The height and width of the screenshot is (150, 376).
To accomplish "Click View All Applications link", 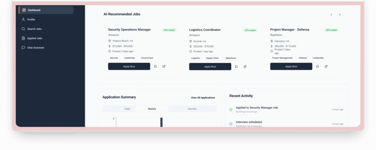I will [203, 98].
